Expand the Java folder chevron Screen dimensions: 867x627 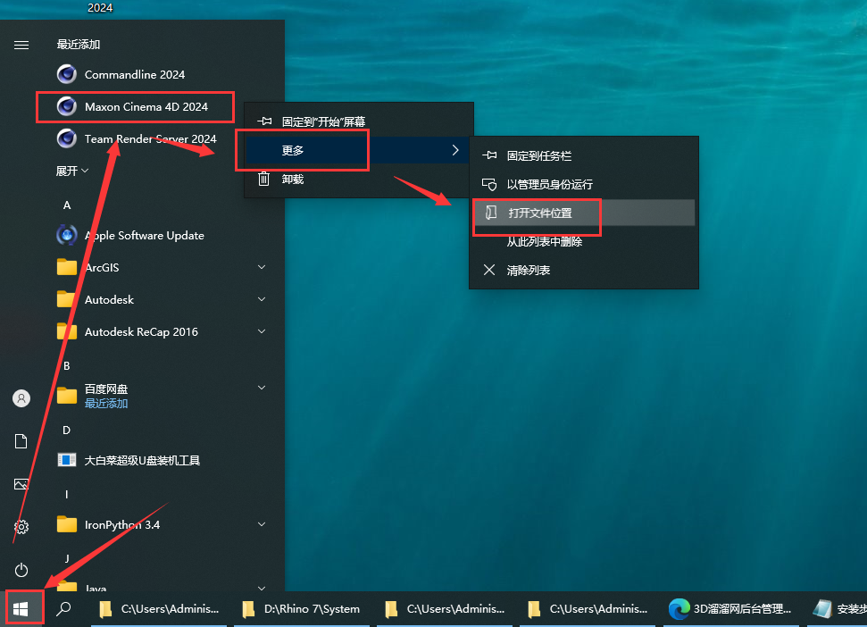(262, 588)
